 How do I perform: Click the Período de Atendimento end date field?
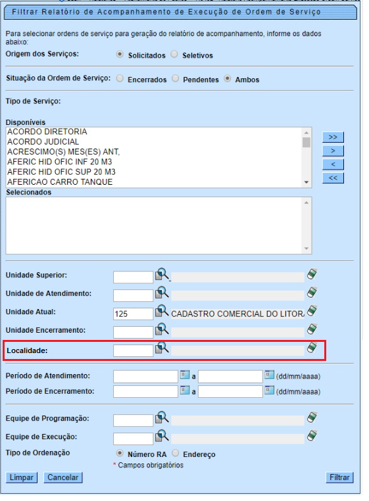click(230, 376)
